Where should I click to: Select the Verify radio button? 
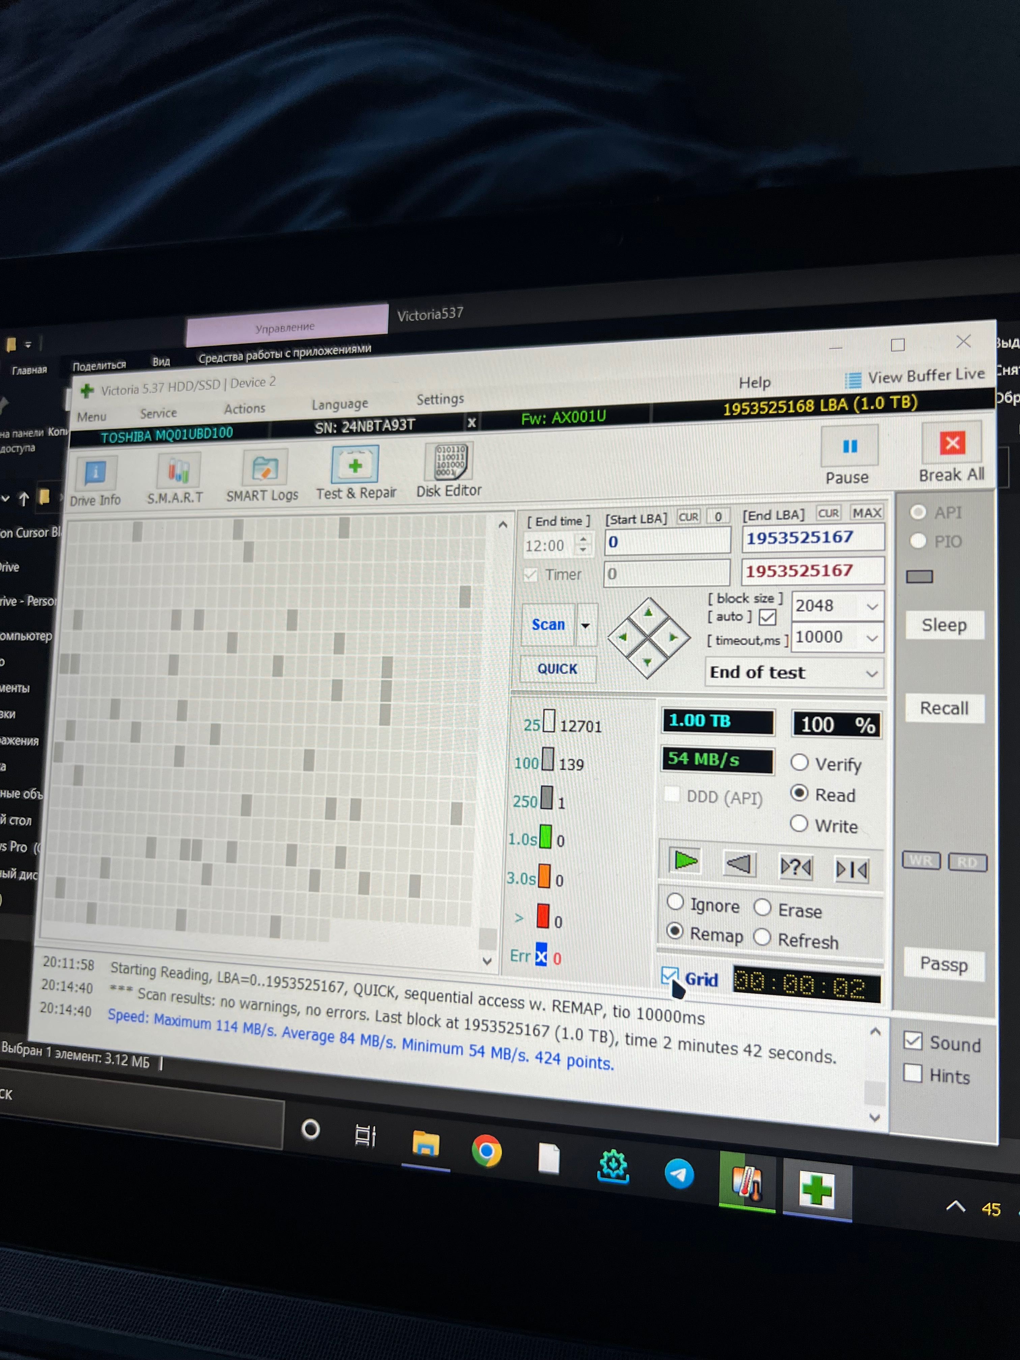click(x=799, y=762)
